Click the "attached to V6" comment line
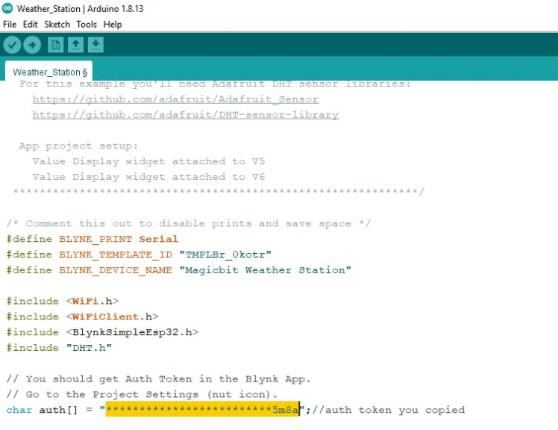558x430 pixels. (x=148, y=177)
